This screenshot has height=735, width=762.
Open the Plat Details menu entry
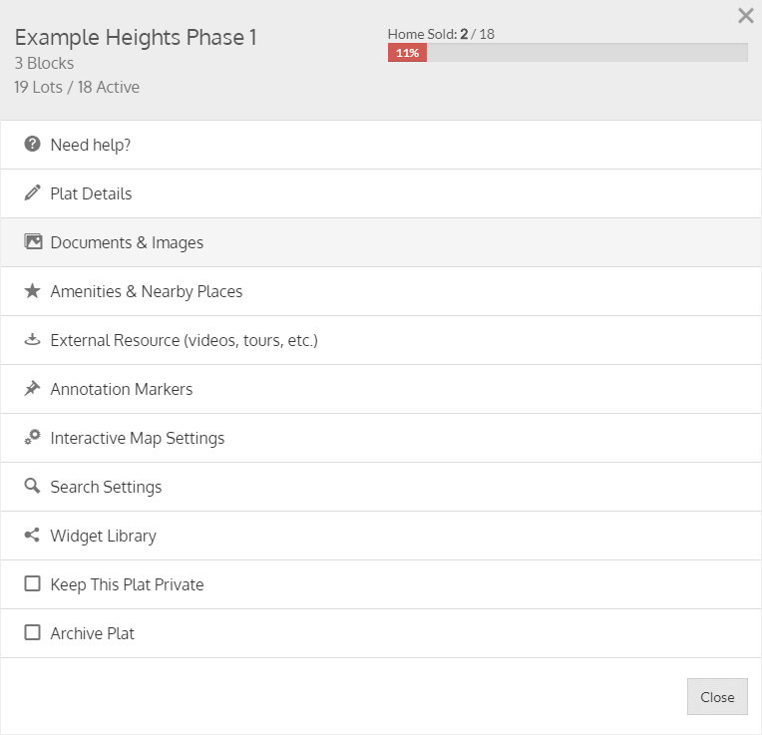click(91, 193)
